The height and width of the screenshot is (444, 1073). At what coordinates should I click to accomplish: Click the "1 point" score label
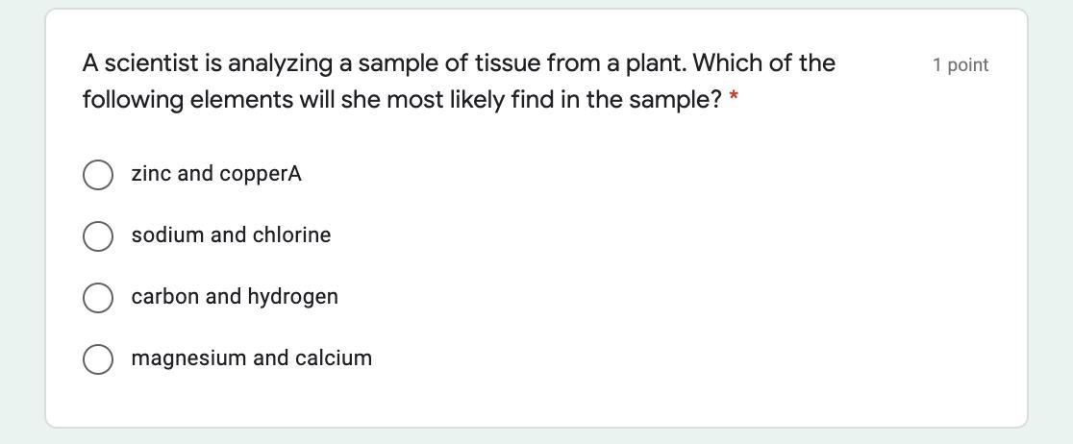(960, 65)
